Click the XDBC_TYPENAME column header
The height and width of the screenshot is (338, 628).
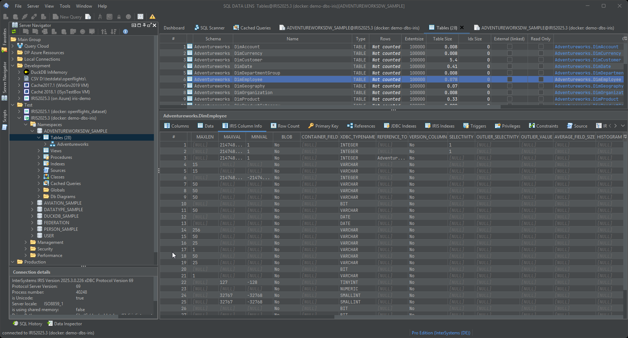coord(357,137)
